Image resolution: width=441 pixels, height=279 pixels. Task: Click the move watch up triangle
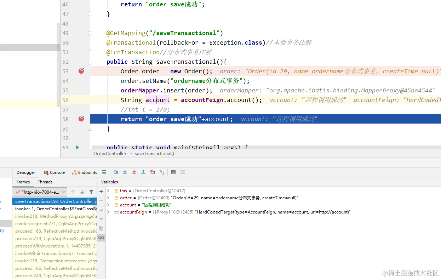tap(101, 210)
